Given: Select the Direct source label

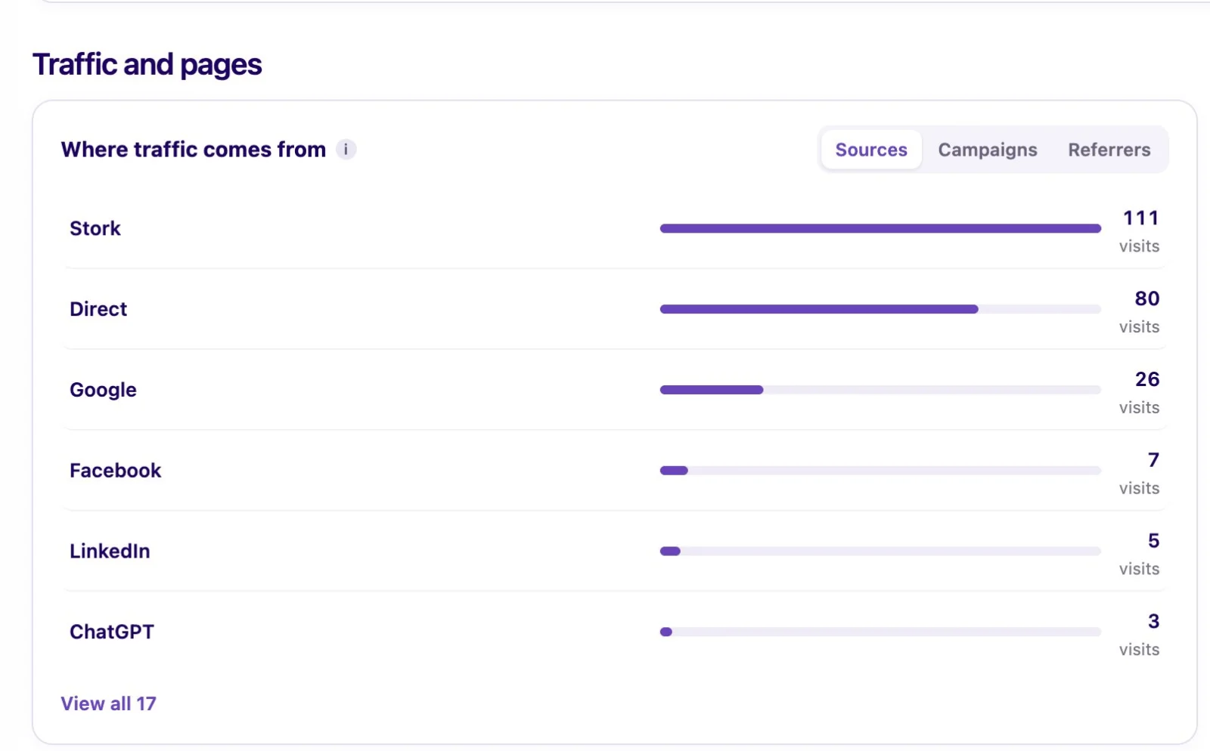Looking at the screenshot, I should coord(98,309).
